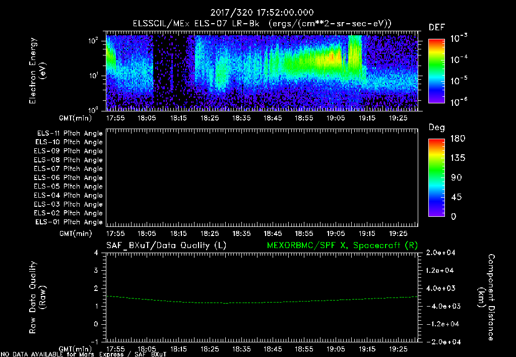Click the spectrogram 18:25 time tick label

pos(210,118)
